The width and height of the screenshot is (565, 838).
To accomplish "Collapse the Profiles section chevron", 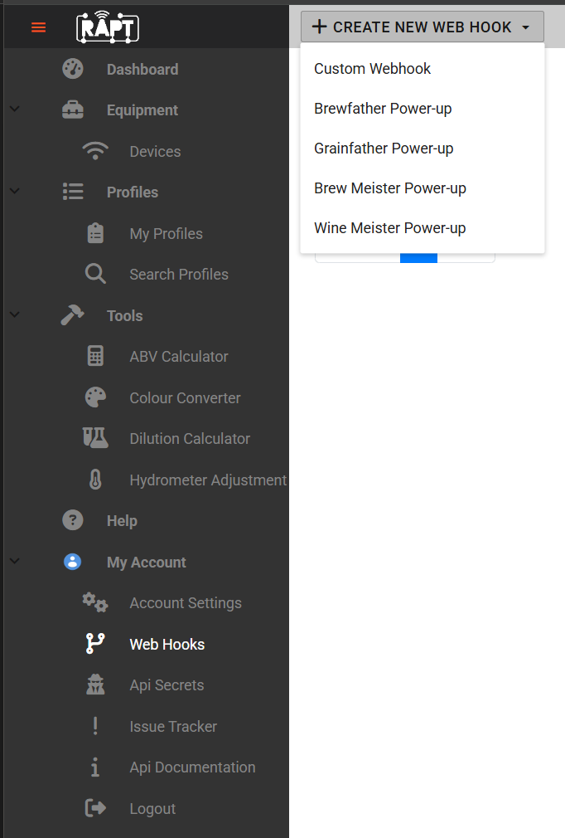I will point(15,191).
